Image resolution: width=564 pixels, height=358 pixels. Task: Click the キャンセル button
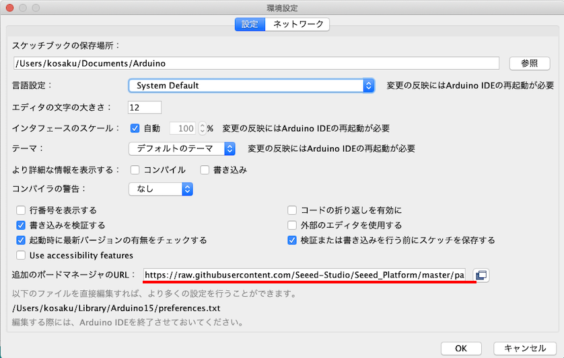[524, 349]
